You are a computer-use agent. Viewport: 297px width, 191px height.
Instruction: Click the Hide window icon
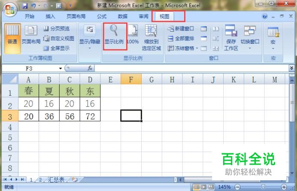tap(203, 39)
